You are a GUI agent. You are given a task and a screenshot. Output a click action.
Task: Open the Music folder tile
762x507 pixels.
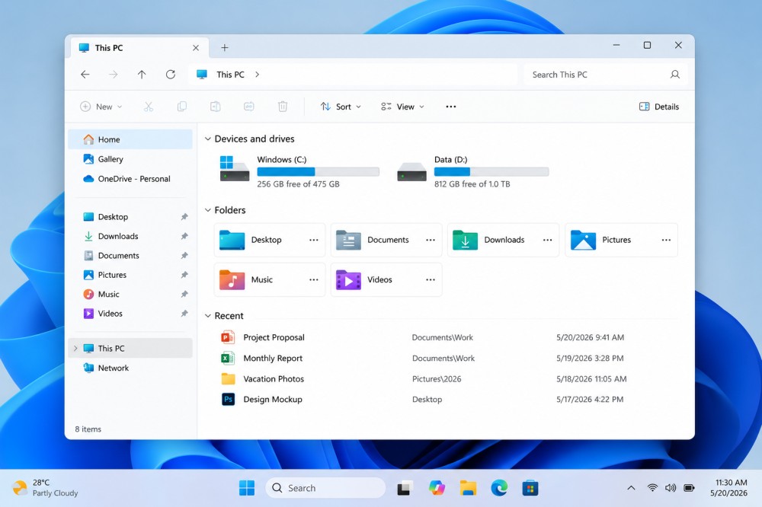pos(270,279)
